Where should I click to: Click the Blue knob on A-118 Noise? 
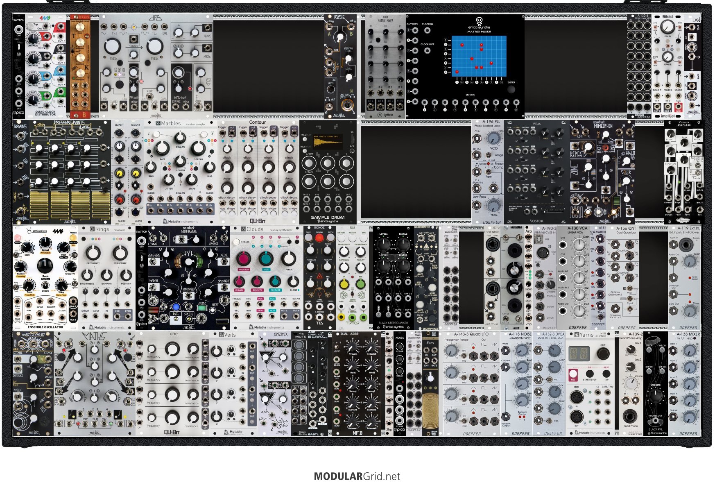521,351
